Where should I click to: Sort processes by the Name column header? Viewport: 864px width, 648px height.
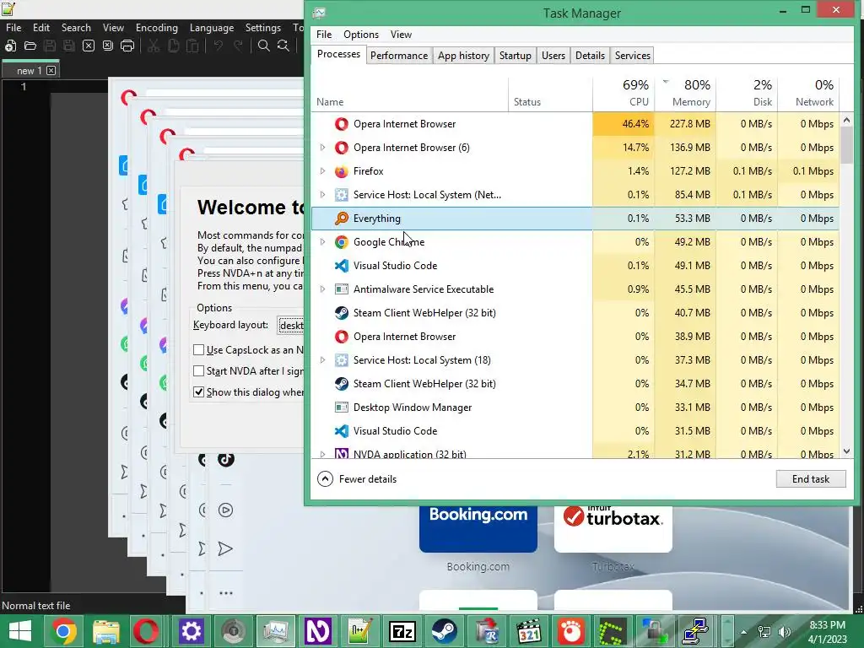pyautogui.click(x=410, y=94)
